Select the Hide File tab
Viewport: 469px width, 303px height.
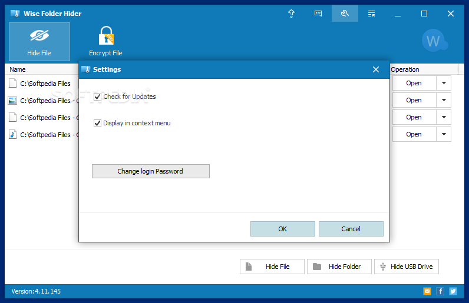click(39, 42)
